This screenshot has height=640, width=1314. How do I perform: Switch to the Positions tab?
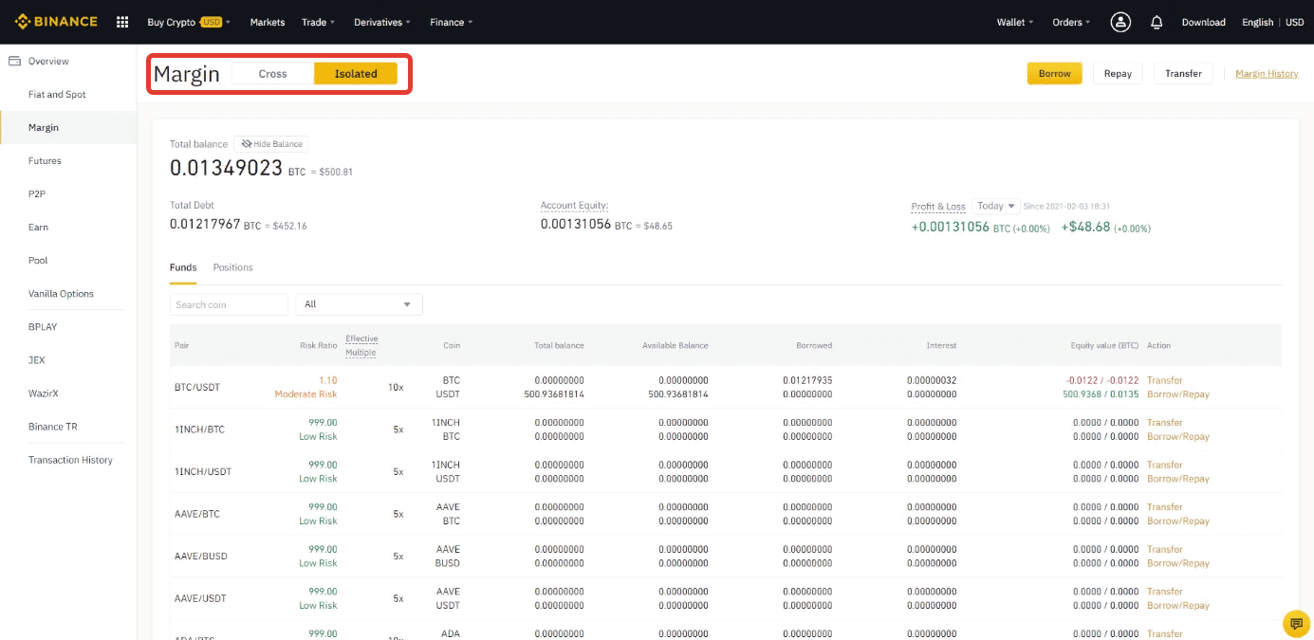pos(232,267)
